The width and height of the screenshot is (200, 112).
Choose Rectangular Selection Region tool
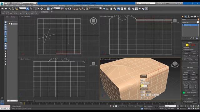[x=34, y=9]
